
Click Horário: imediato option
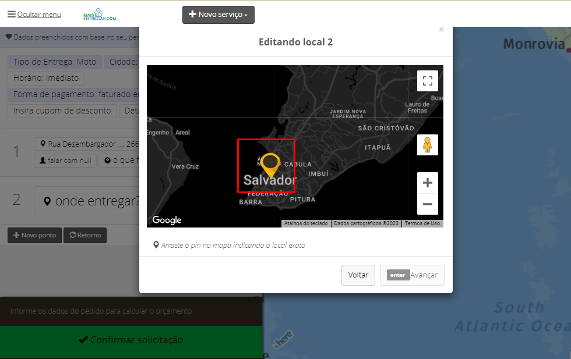click(46, 78)
